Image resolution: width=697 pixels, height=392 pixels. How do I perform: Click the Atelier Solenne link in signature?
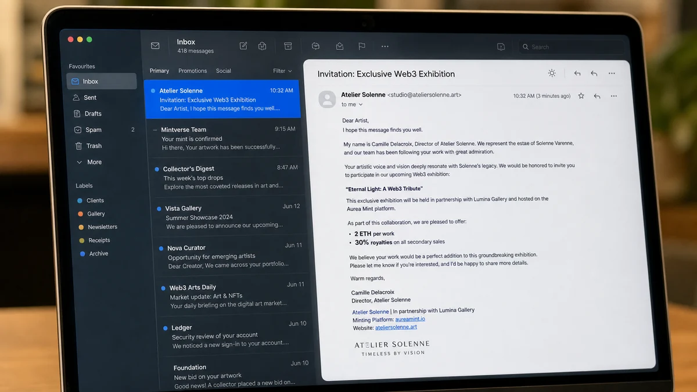(371, 312)
